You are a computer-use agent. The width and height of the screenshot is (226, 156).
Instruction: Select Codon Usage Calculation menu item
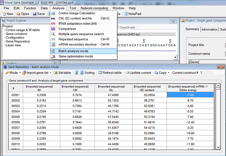click(76, 13)
